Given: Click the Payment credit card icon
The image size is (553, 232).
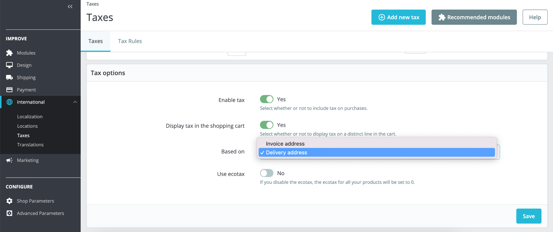Looking at the screenshot, I should click(x=10, y=90).
